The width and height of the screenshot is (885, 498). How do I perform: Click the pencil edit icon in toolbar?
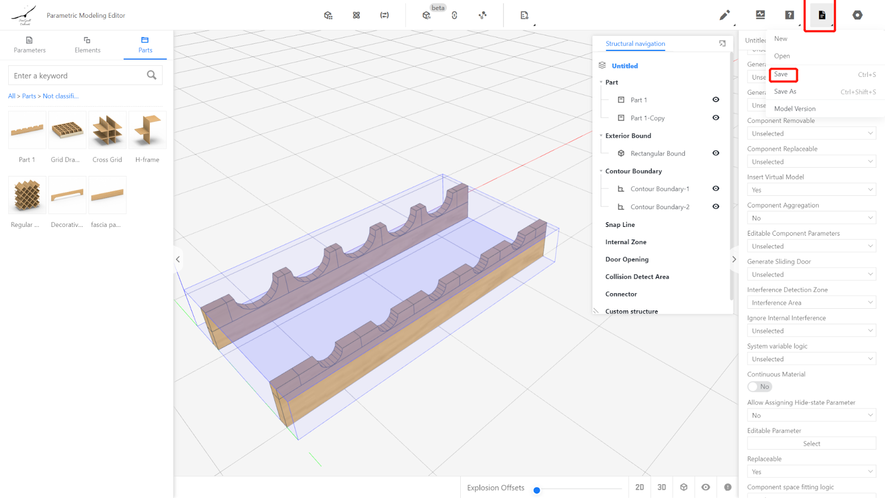[724, 15]
